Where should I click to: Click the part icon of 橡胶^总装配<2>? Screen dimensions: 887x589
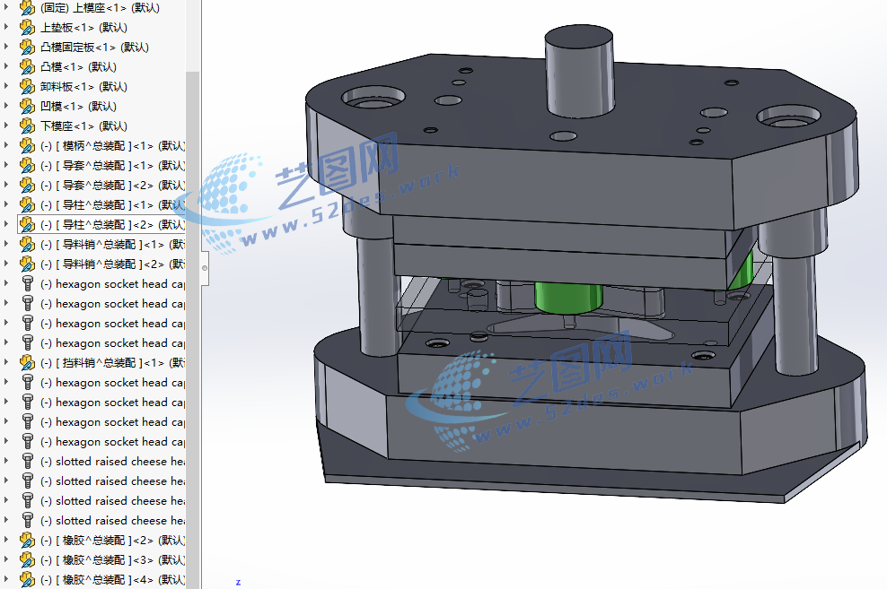[x=27, y=541]
